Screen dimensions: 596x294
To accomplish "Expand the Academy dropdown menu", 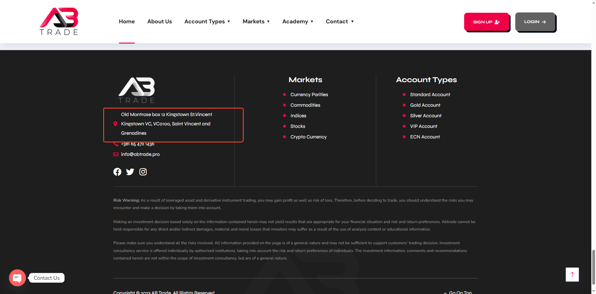I will [298, 21].
